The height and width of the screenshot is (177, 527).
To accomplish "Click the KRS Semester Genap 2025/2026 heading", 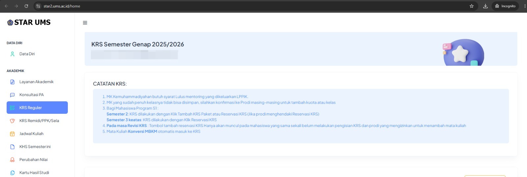I will pos(138,44).
